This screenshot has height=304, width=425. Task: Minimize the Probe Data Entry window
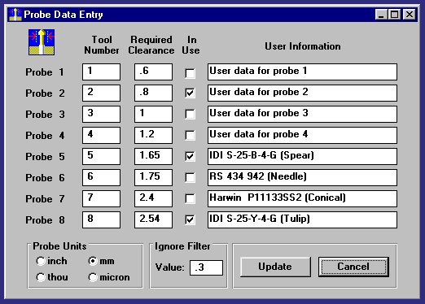pos(381,15)
